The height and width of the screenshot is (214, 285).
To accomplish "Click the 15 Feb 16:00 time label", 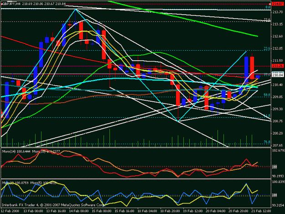I will [124, 211].
